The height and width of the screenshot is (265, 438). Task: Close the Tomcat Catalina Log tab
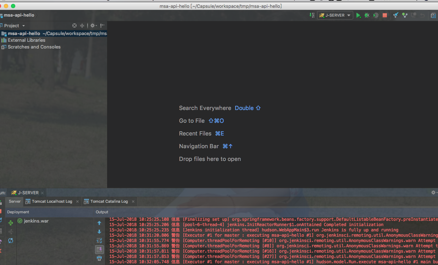[x=133, y=201]
